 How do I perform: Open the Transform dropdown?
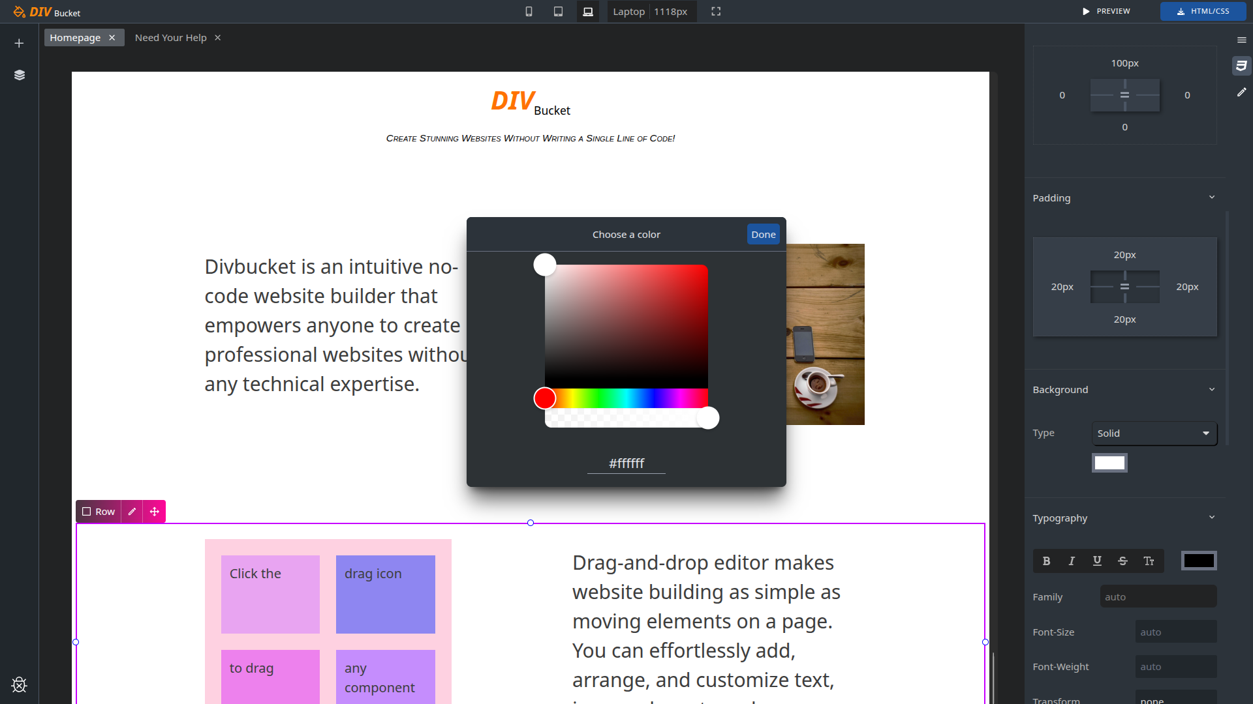1176,697
